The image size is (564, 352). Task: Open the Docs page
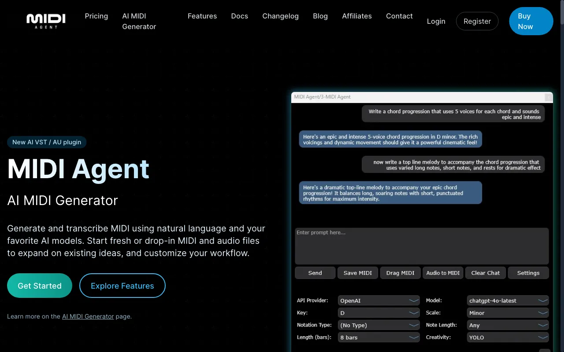(x=240, y=16)
